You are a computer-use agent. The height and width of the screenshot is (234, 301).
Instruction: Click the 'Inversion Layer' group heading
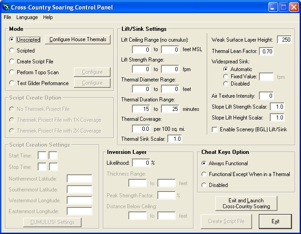click(x=126, y=152)
